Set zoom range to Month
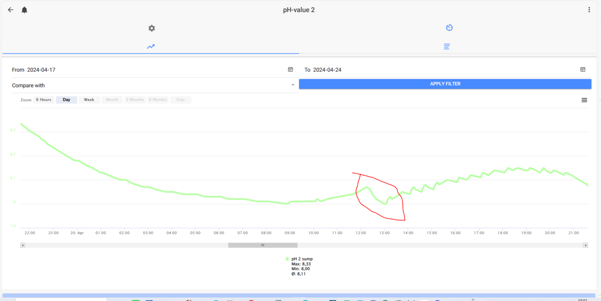 [112, 100]
